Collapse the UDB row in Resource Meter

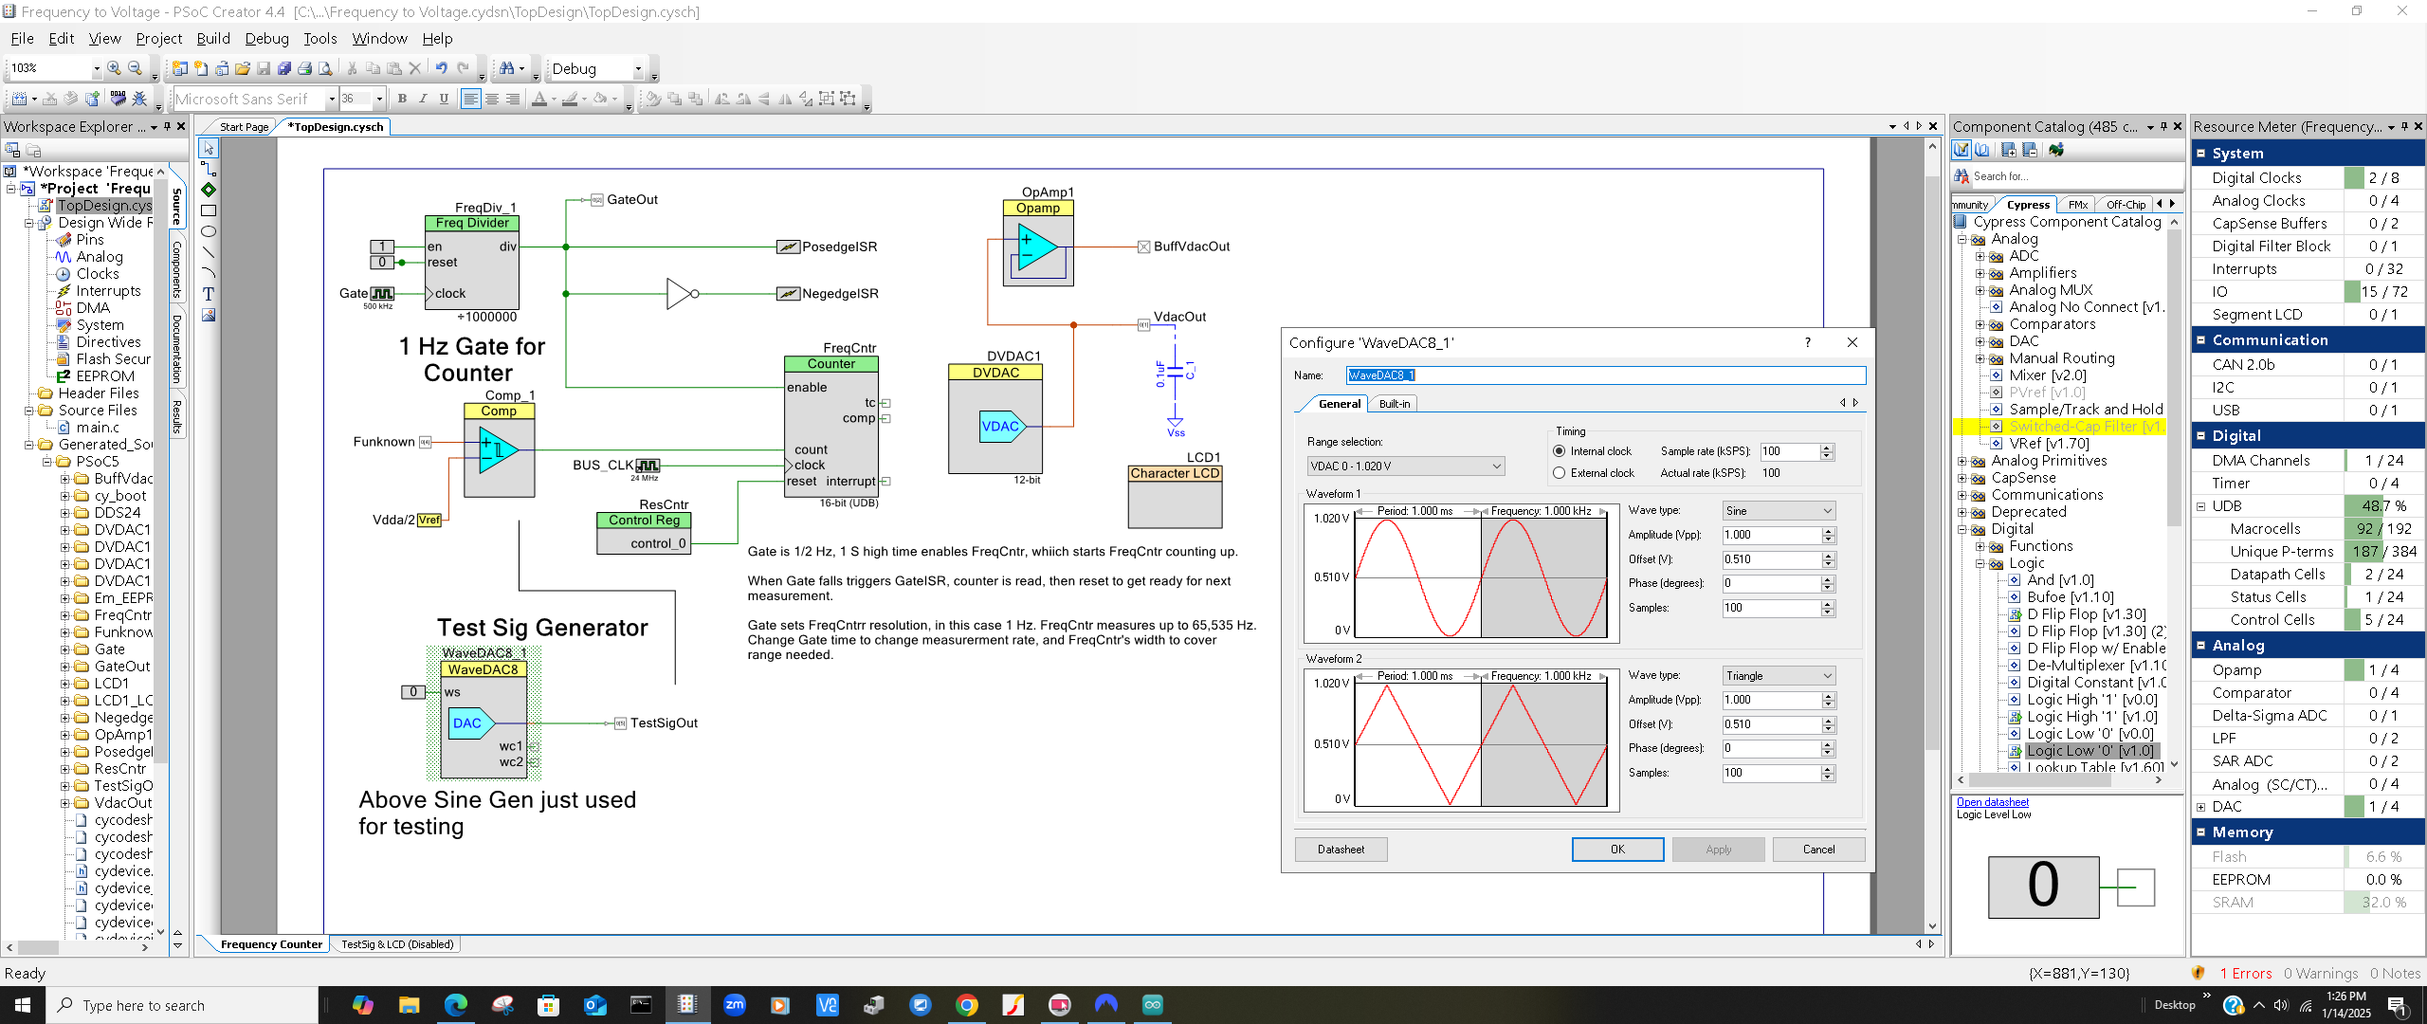2201,506
